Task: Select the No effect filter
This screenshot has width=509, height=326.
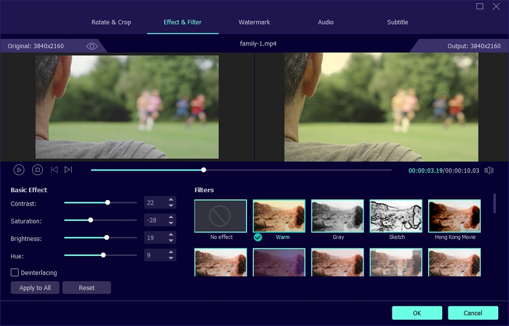Action: tap(221, 216)
